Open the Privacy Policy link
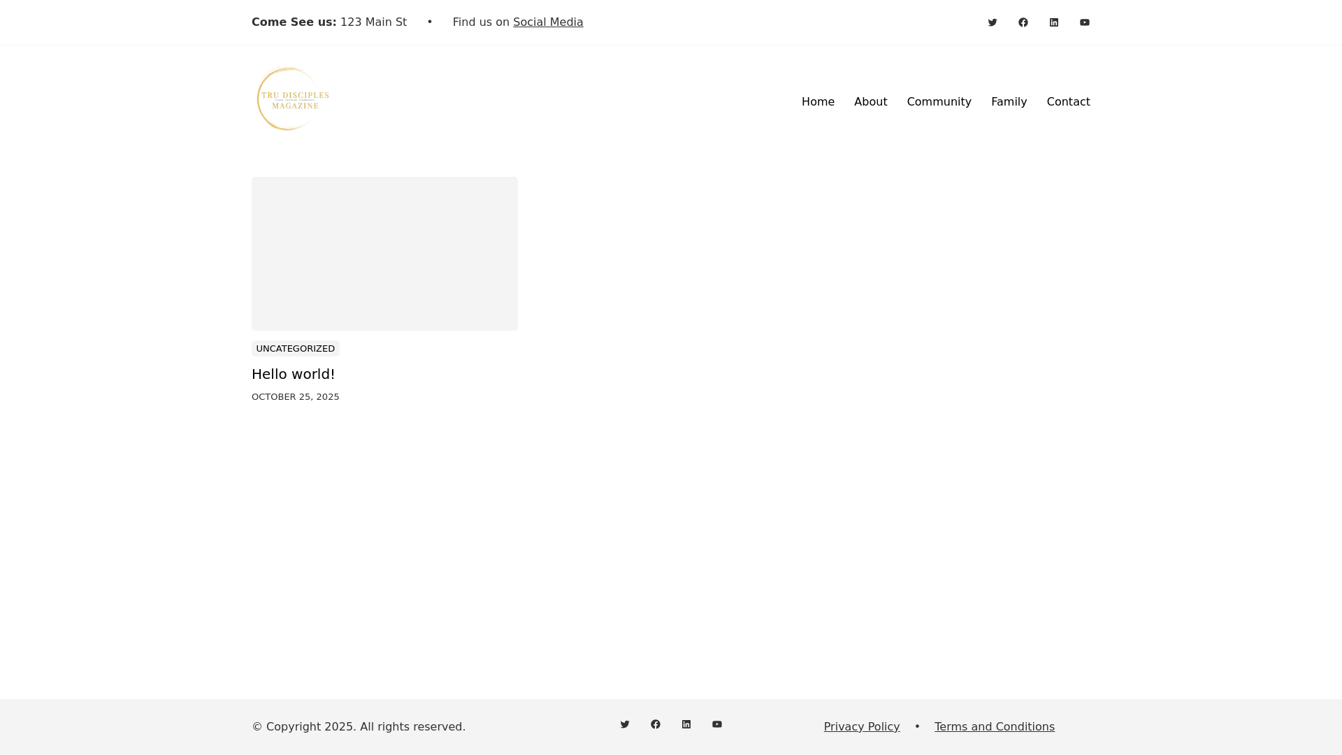Image resolution: width=1342 pixels, height=755 pixels. tap(861, 727)
